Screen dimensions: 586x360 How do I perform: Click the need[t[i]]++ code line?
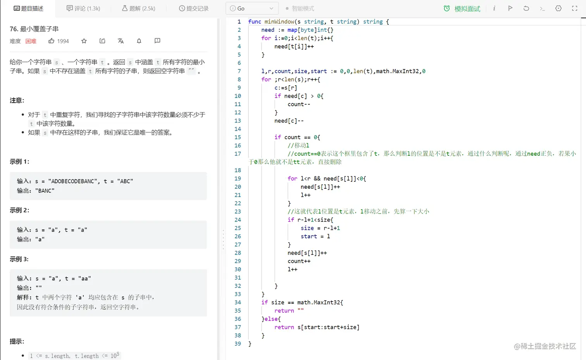coord(294,47)
